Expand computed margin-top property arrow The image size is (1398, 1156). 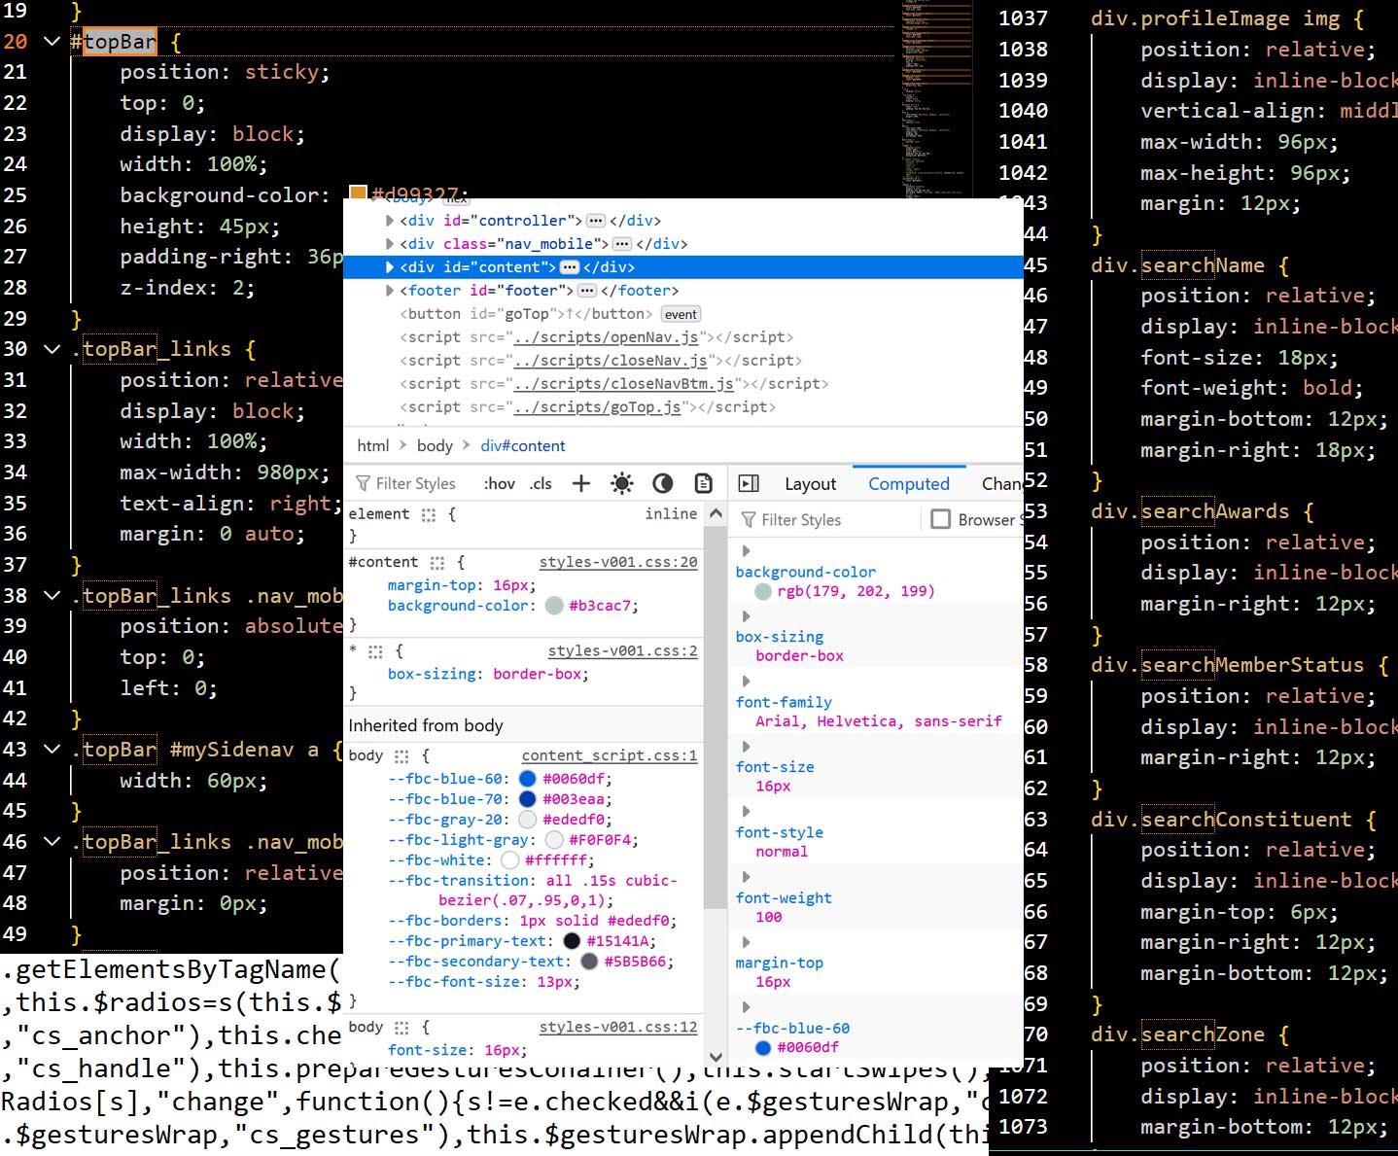tap(747, 942)
